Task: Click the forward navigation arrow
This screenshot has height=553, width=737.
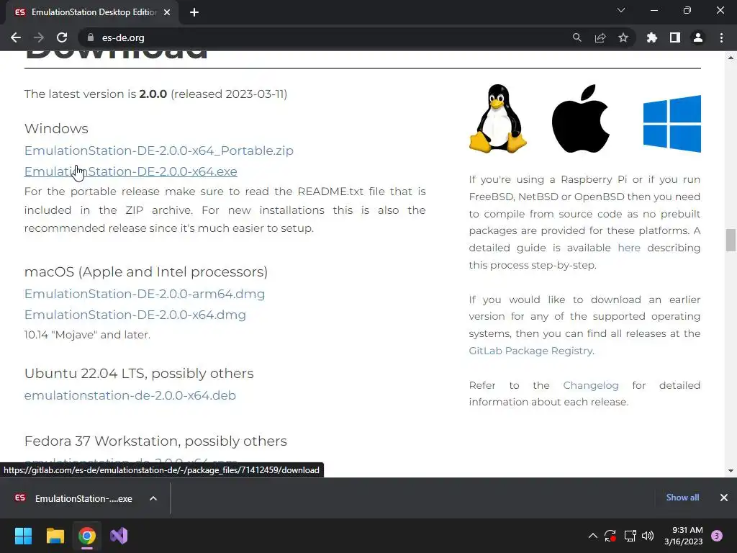Action: [39, 37]
